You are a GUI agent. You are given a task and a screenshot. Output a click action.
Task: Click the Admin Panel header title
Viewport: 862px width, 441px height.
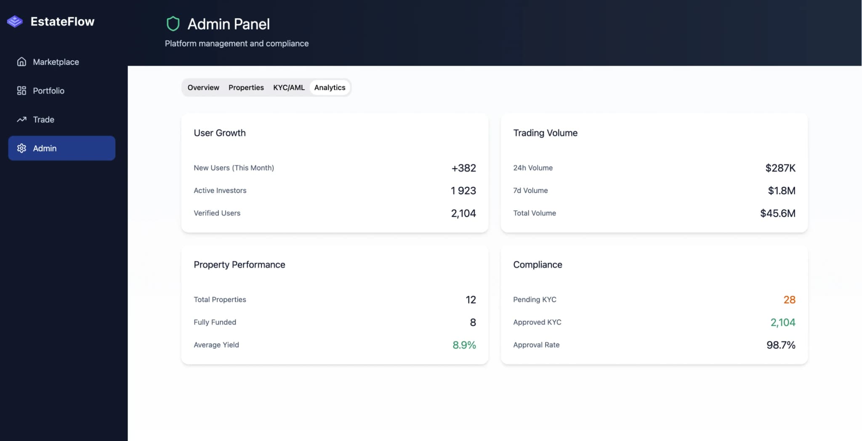pos(229,24)
